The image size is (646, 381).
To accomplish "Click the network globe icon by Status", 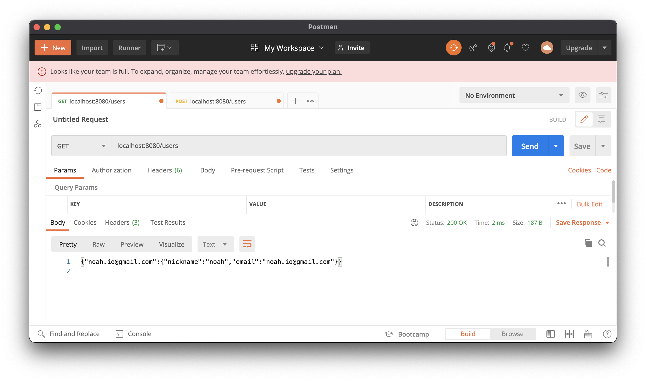I will pos(414,223).
